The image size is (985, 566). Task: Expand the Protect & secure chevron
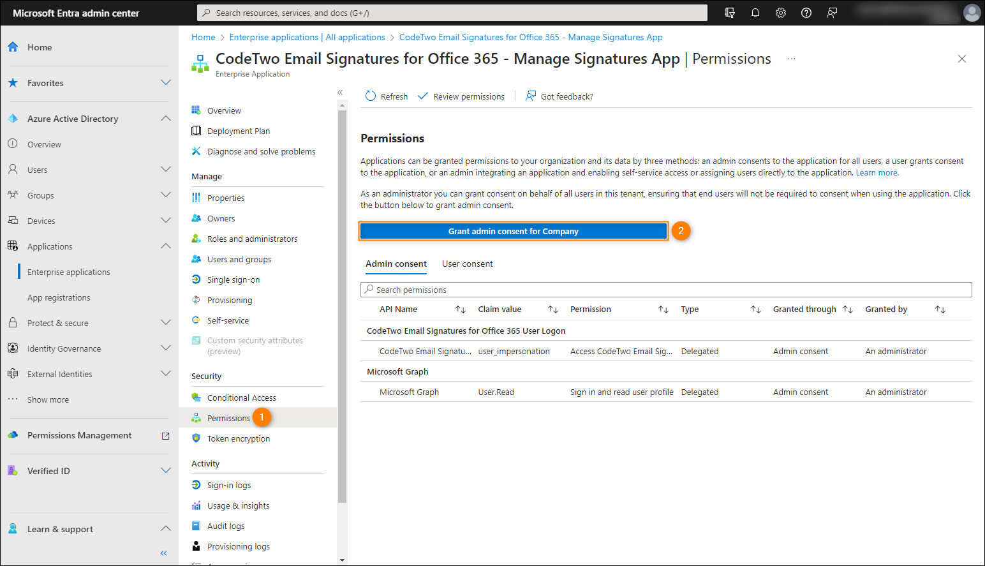click(x=166, y=322)
